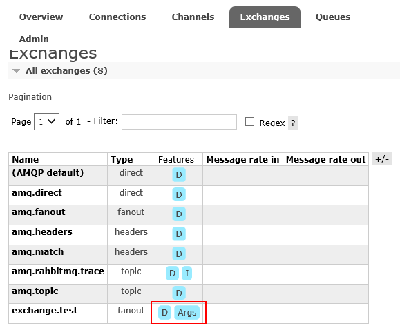Go to the Admin tab
Viewport: 400px width, 330px height.
pyautogui.click(x=34, y=39)
